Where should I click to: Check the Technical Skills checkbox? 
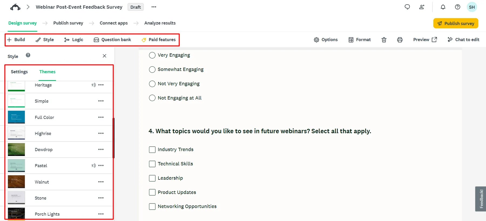click(152, 164)
